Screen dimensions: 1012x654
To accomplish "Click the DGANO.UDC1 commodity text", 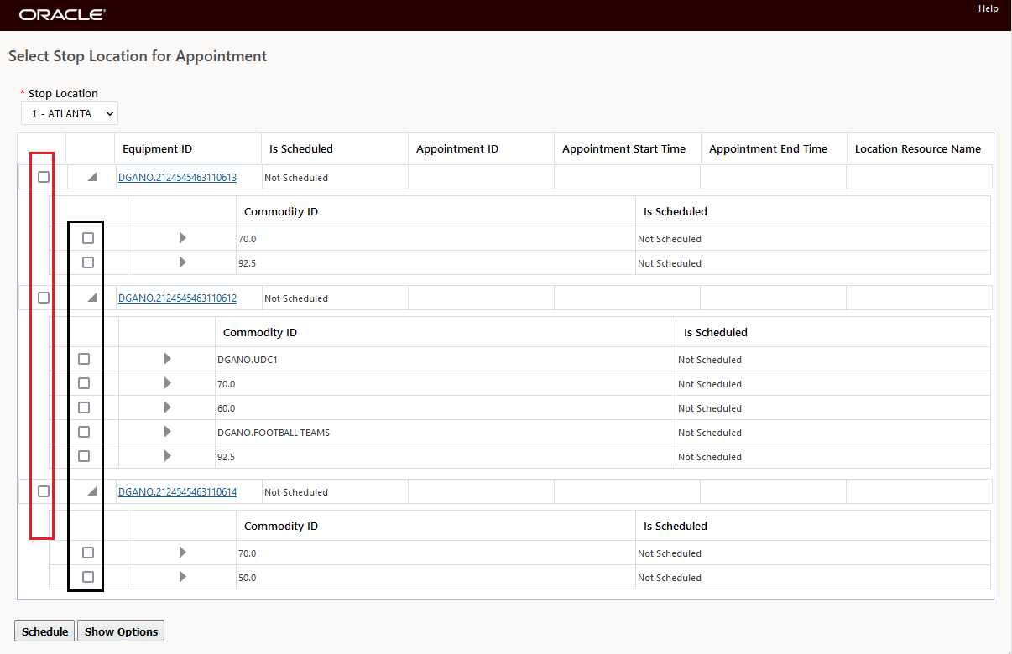I will 247,360.
